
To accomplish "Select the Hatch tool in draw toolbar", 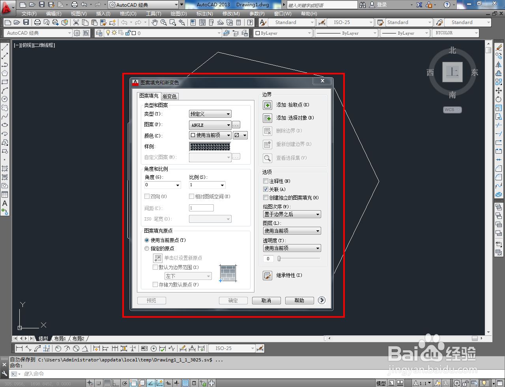I will [5, 169].
